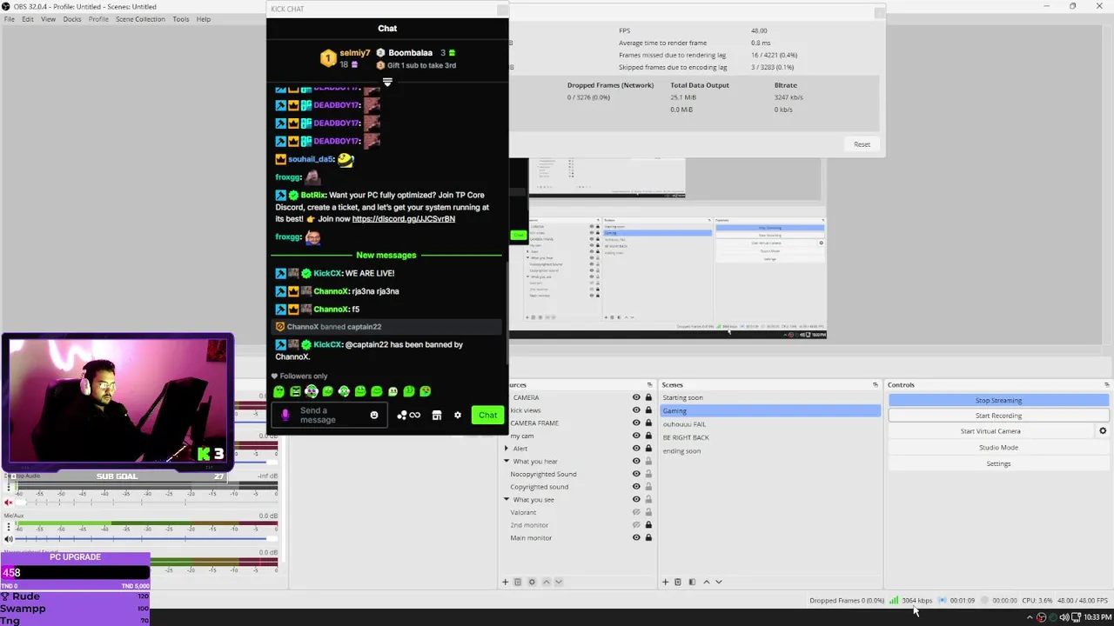Open the chat shop storefront icon
This screenshot has width=1114, height=626.
[x=437, y=416]
